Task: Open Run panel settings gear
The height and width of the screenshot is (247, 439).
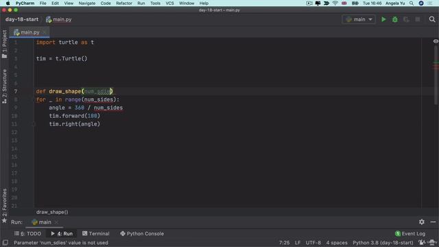Action: [x=422, y=222]
